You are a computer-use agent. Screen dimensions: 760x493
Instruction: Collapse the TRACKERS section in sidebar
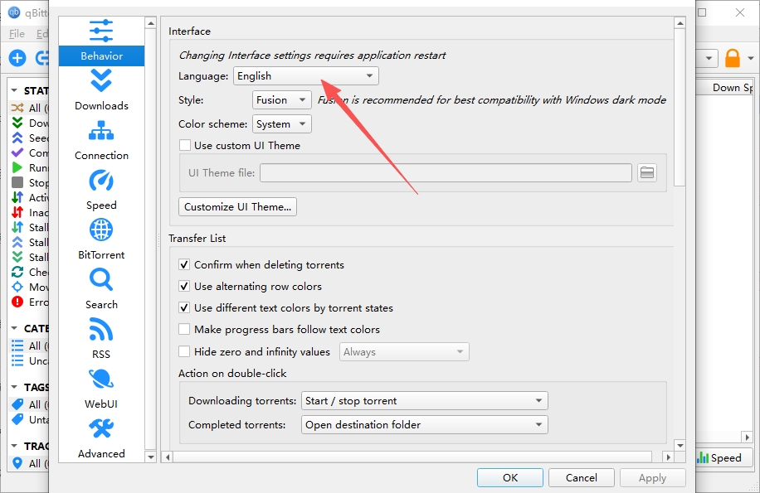pyautogui.click(x=14, y=446)
